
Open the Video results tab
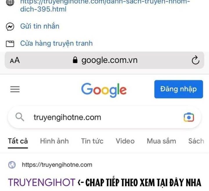[x=125, y=141]
